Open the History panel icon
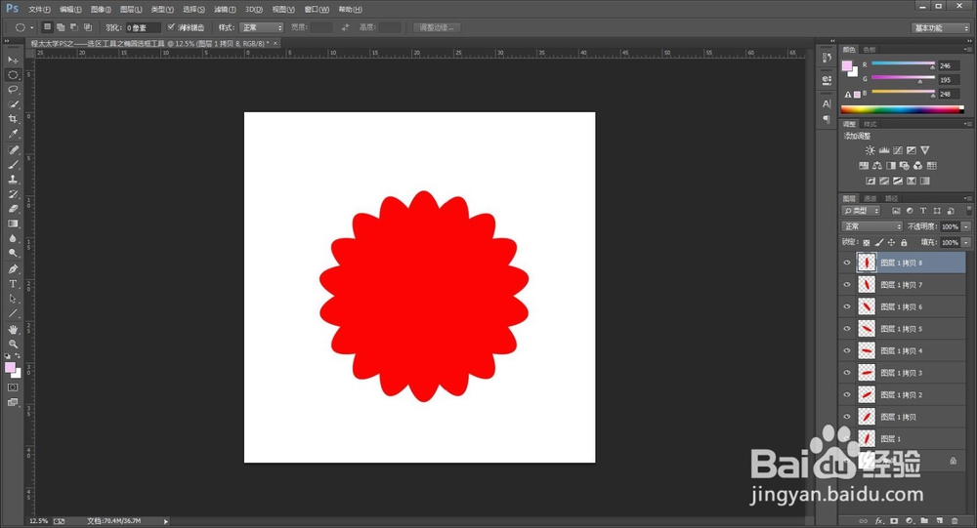Image resolution: width=977 pixels, height=528 pixels. click(827, 58)
